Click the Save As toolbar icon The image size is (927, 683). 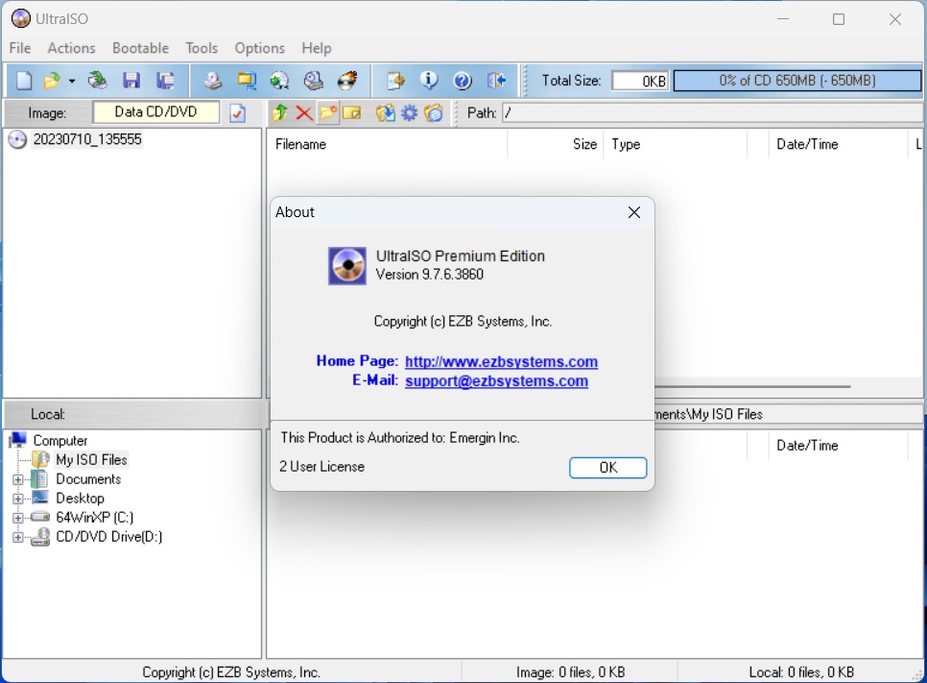[165, 81]
